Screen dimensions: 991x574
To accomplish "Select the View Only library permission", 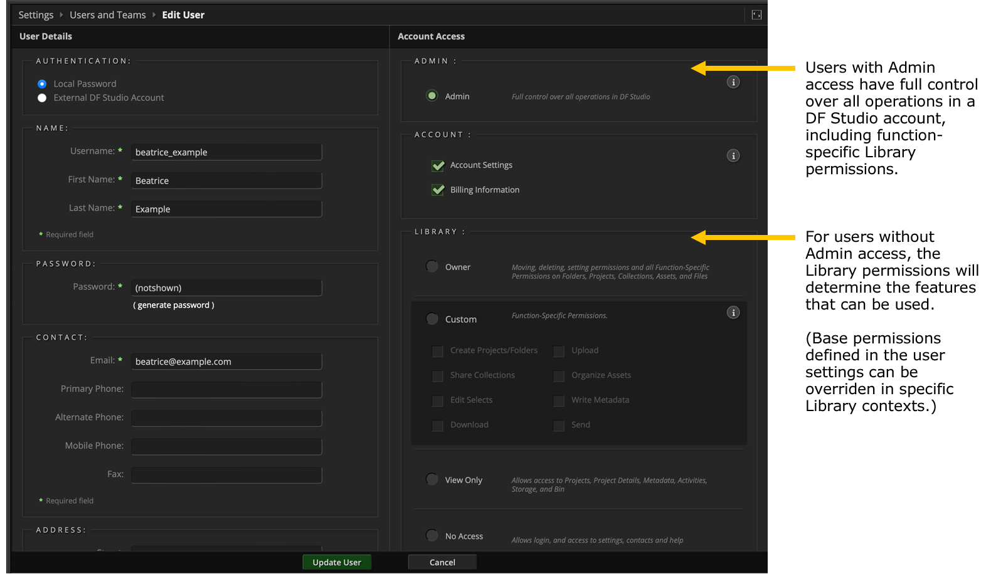I will [x=432, y=479].
